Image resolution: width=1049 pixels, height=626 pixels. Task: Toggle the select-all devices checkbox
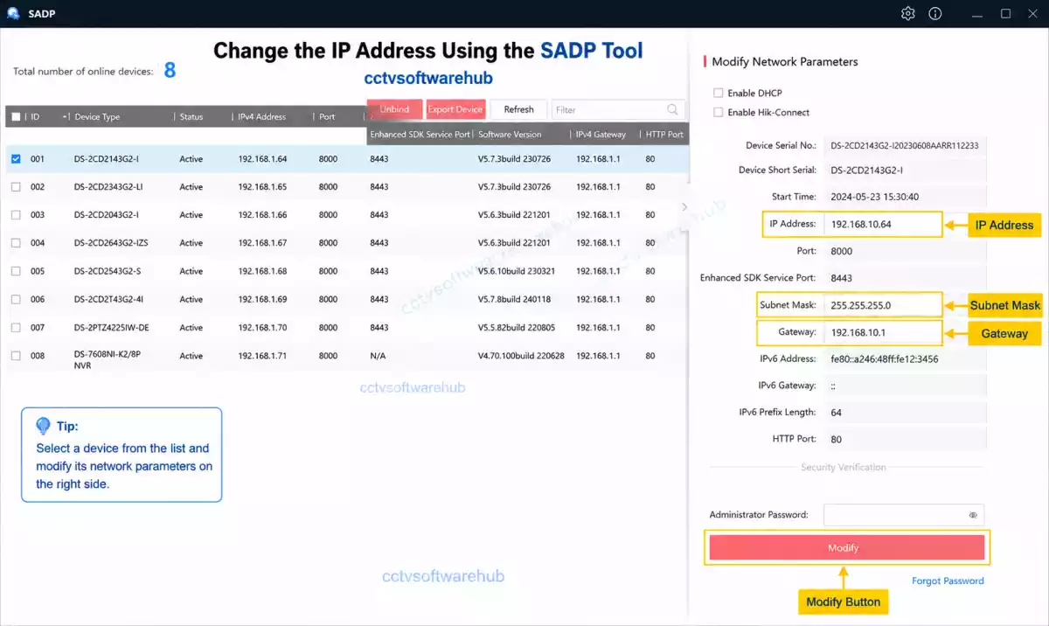(x=16, y=116)
